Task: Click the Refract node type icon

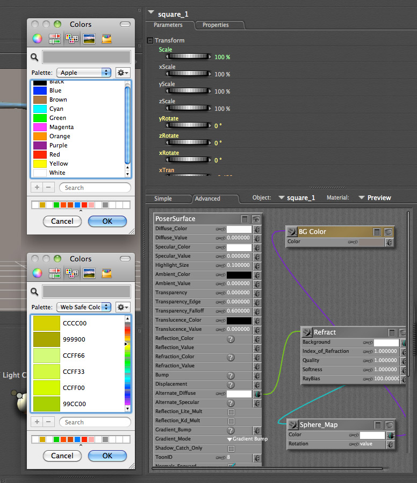Action: point(307,332)
